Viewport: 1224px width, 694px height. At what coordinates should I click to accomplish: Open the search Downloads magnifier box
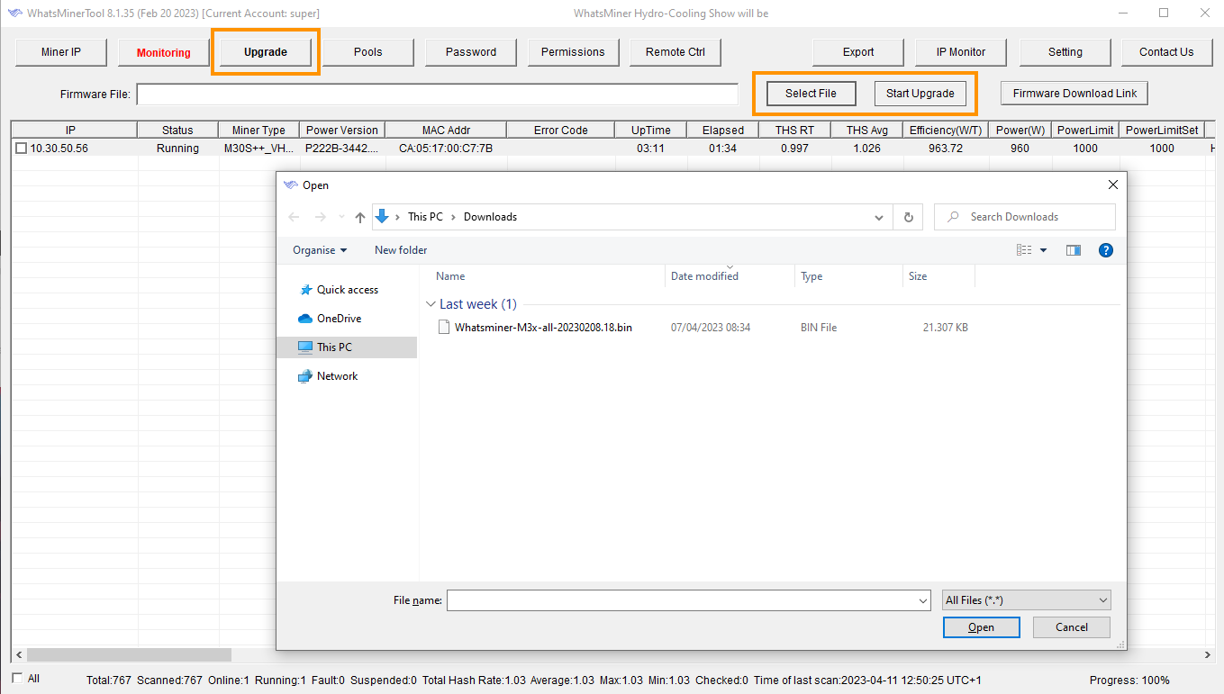coord(1024,216)
